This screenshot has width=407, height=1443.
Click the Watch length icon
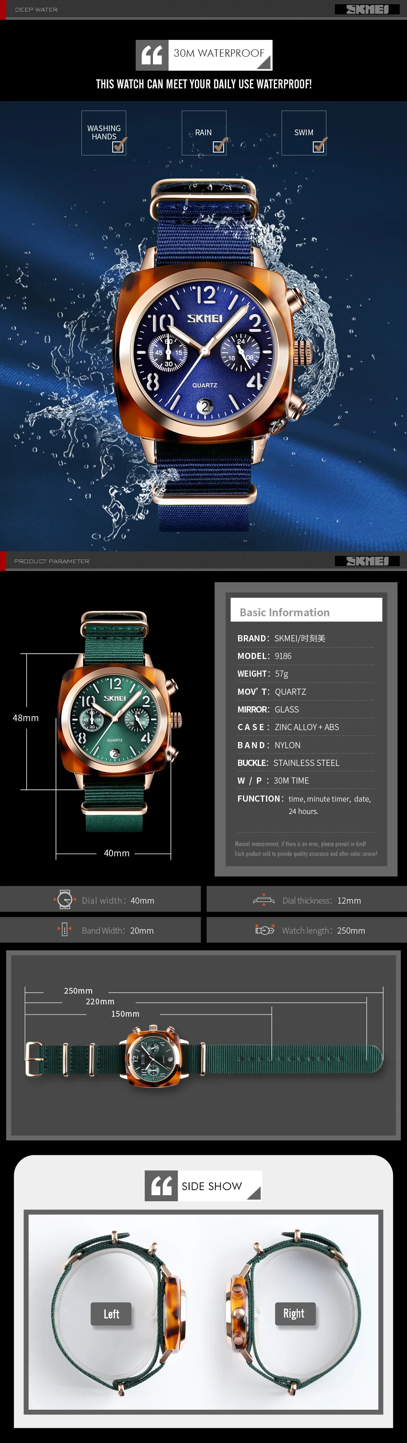264,930
